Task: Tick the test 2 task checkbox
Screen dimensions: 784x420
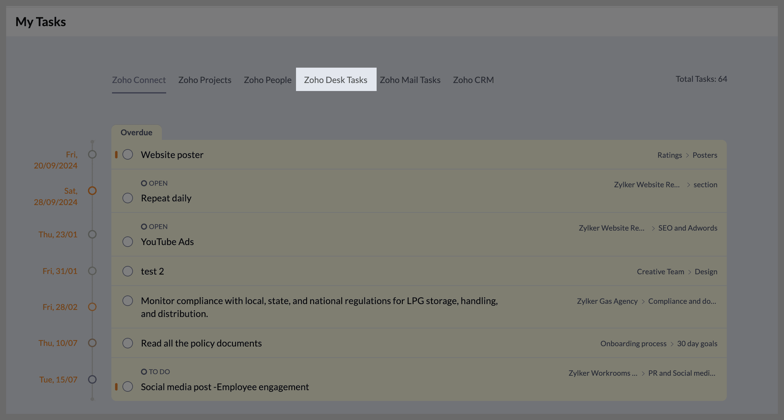Action: (128, 271)
